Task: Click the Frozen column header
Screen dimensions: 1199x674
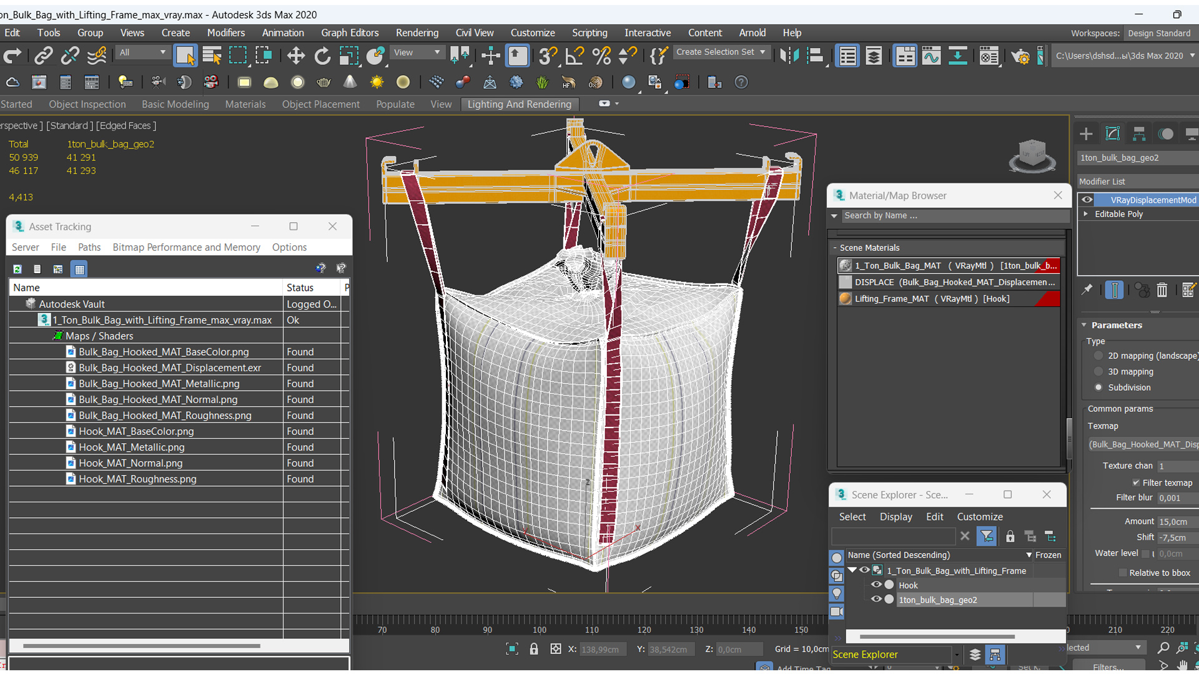Action: pos(1048,555)
